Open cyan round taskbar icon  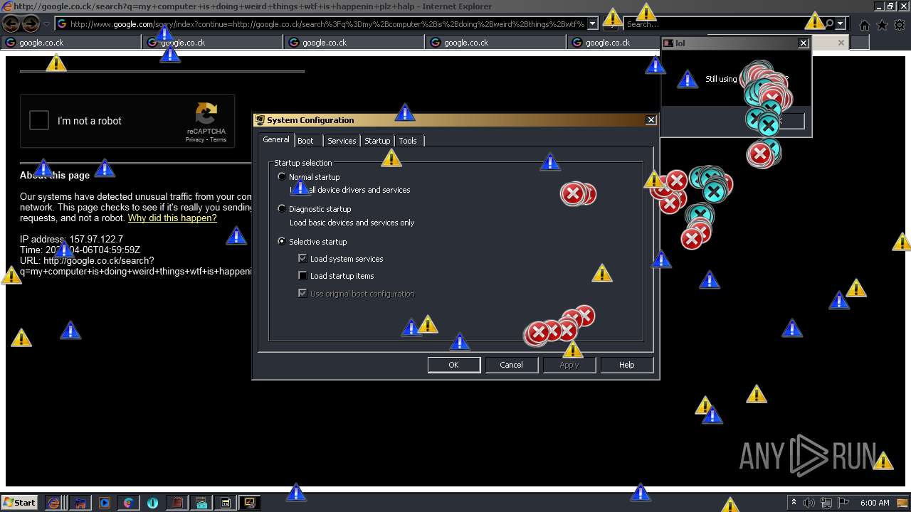pos(153,503)
